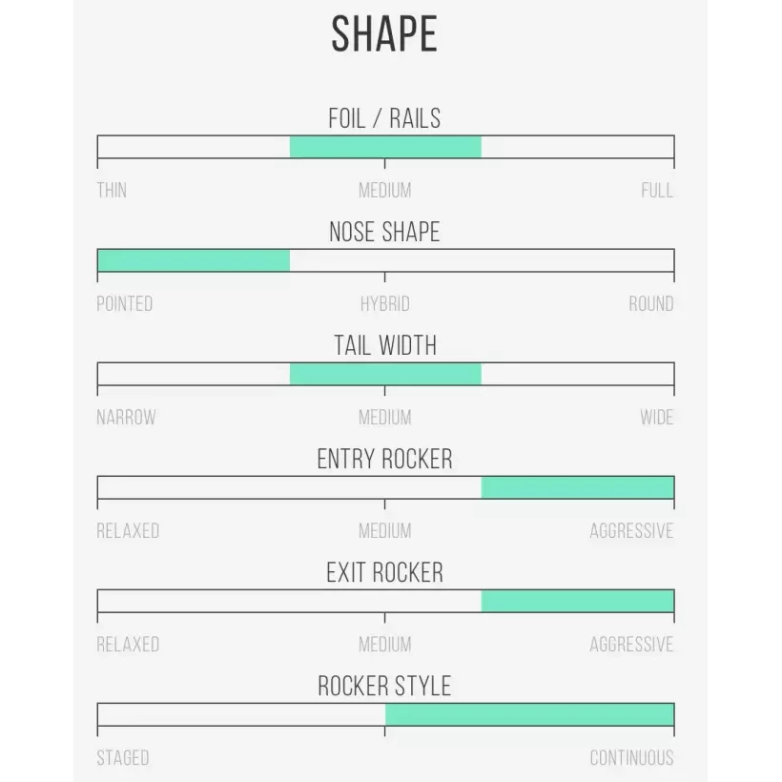The image size is (782, 782).
Task: Click the NOSE SHAPE title
Action: (x=384, y=232)
